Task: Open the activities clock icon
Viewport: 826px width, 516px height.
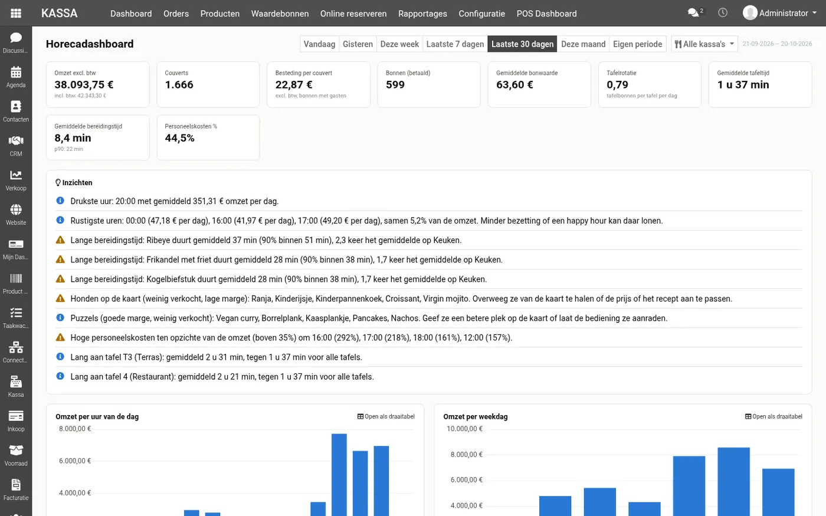Action: pyautogui.click(x=723, y=12)
